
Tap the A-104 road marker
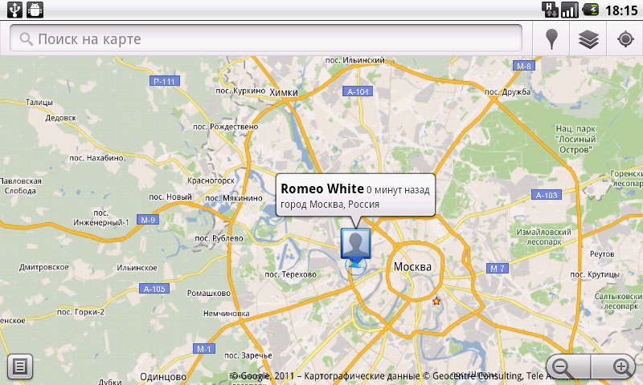click(x=358, y=91)
